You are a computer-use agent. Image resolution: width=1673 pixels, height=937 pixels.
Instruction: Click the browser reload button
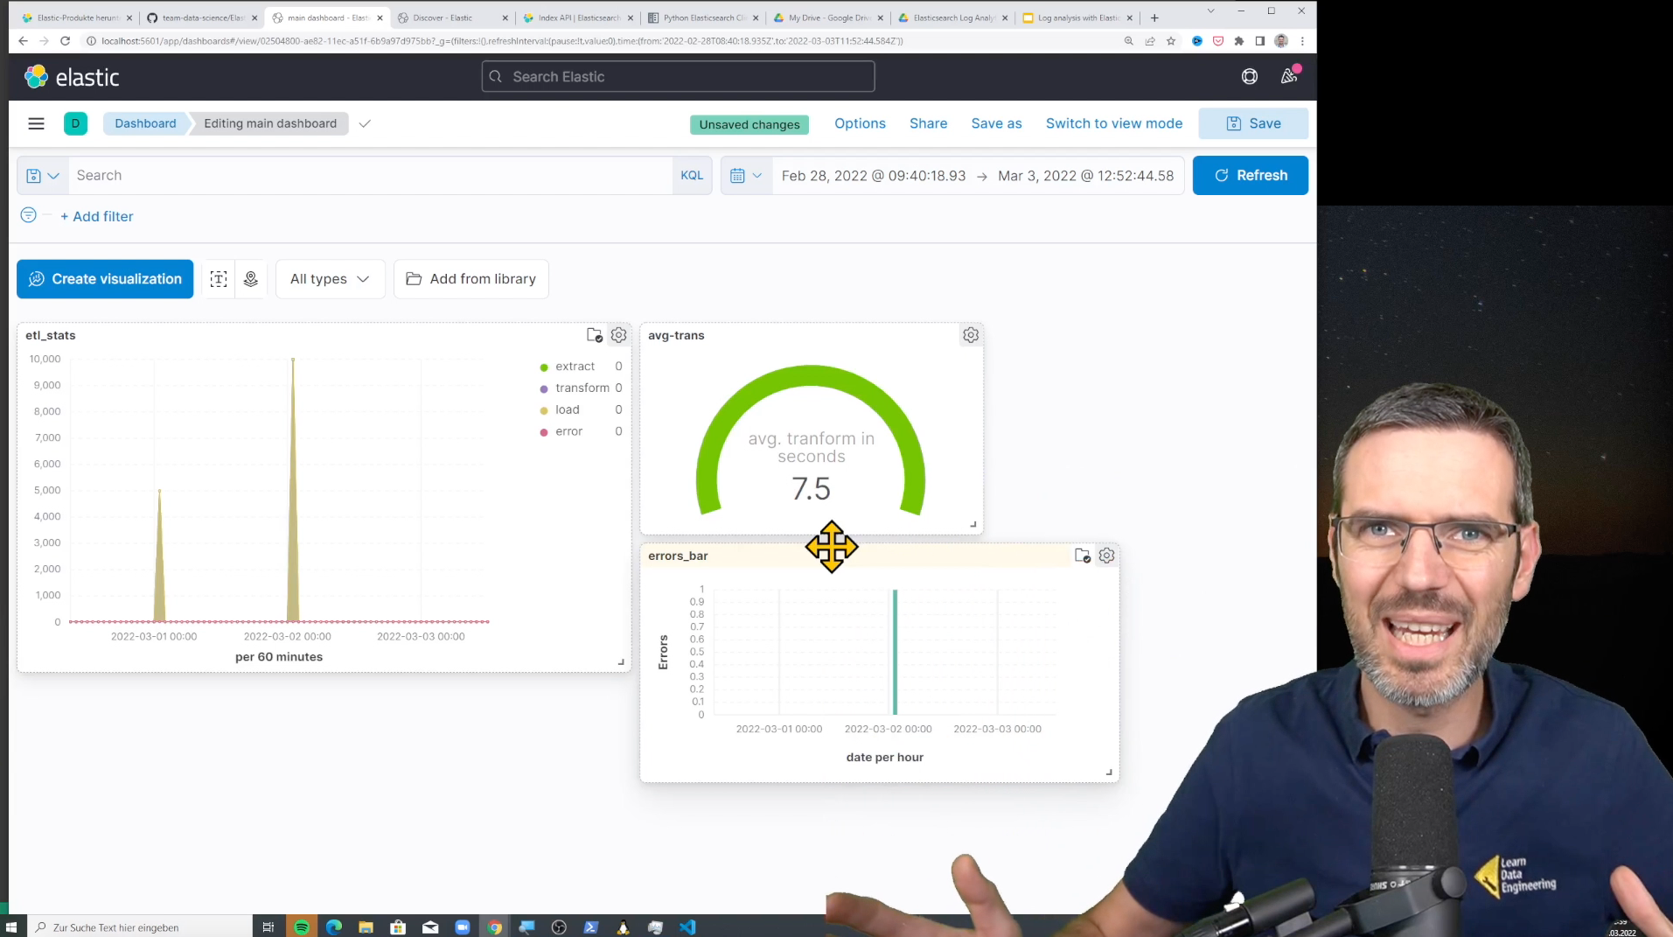coord(65,41)
